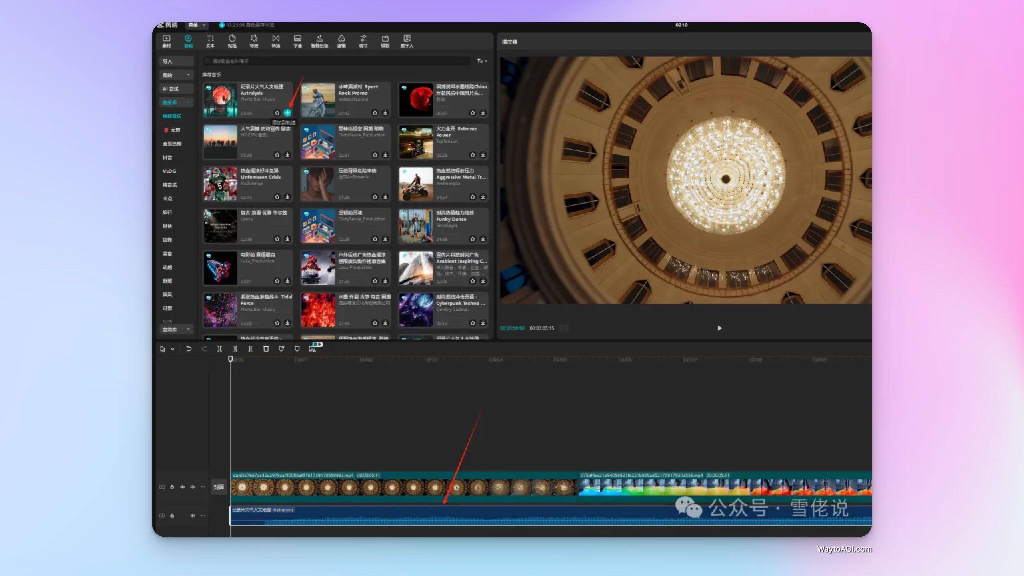Download the Unforeseen Crisis song
This screenshot has width=1024, height=576.
click(287, 197)
